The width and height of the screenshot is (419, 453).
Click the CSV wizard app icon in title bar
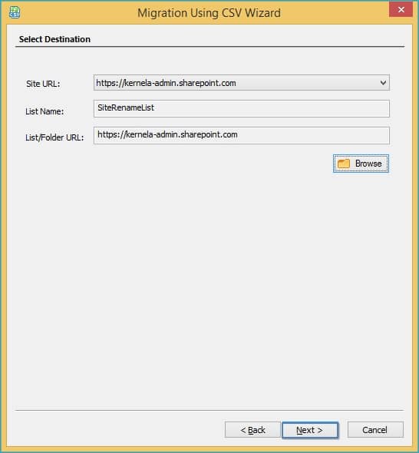(15, 12)
